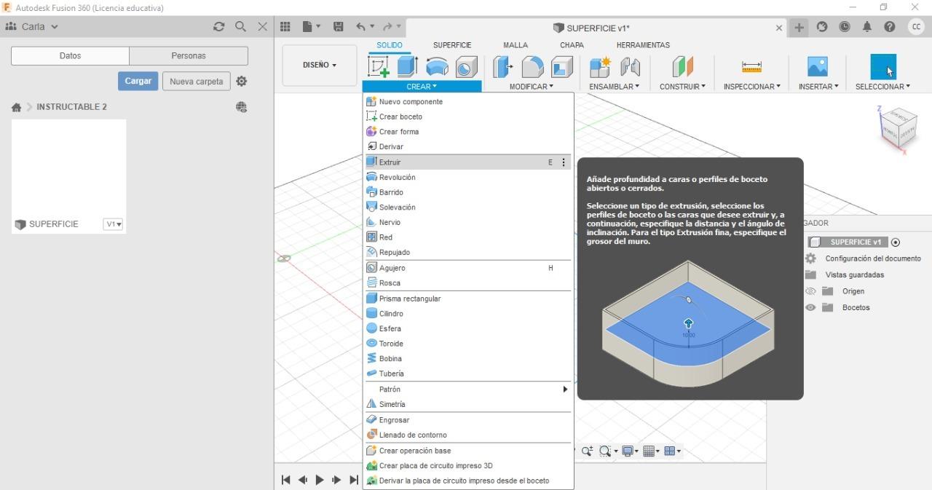Open the display settings dropdown

(x=628, y=451)
